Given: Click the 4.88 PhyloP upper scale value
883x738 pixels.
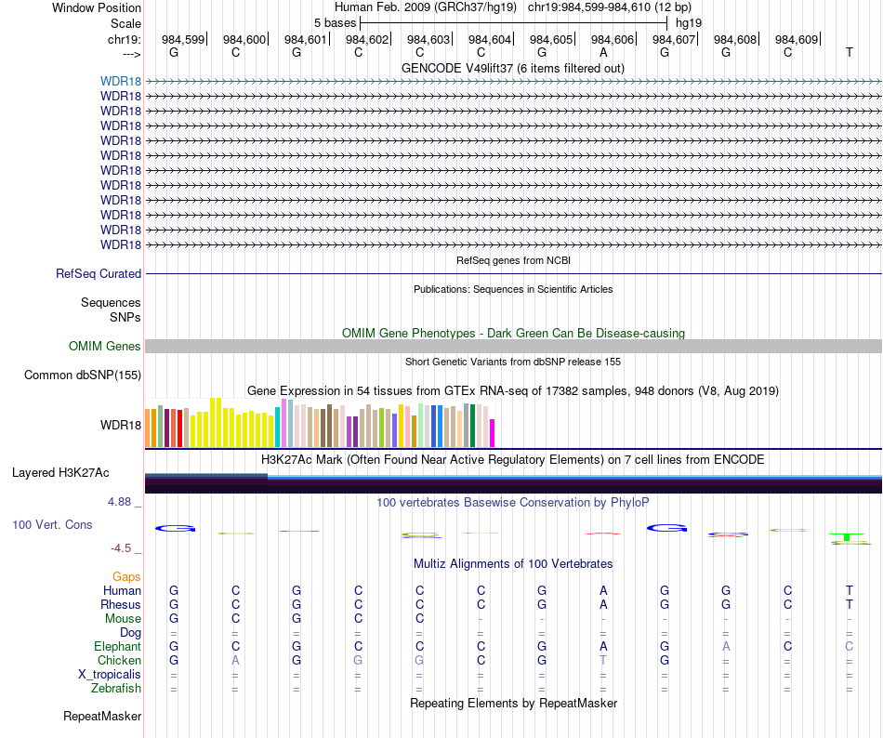Looking at the screenshot, I should coord(119,502).
